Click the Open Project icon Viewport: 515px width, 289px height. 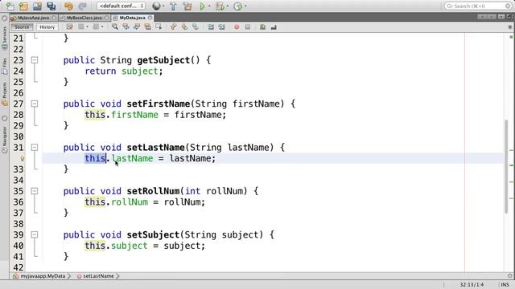pyautogui.click(x=38, y=6)
